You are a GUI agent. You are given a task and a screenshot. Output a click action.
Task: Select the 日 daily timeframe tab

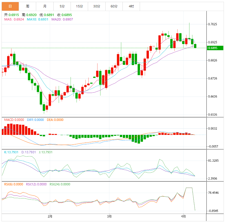click(x=10, y=6)
